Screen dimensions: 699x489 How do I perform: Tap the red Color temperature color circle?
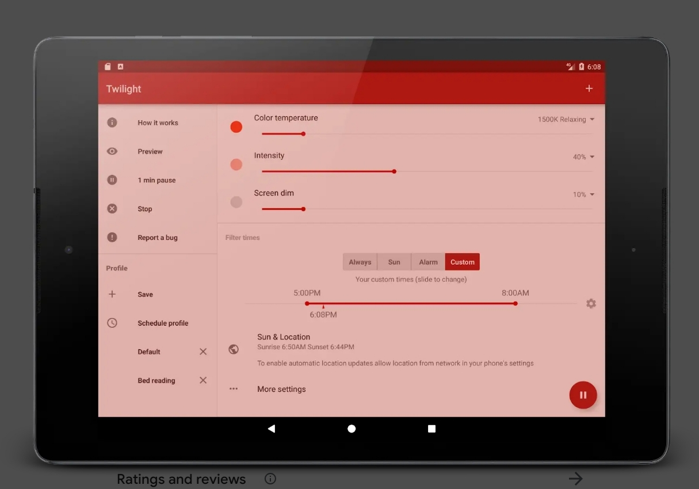[x=236, y=127]
